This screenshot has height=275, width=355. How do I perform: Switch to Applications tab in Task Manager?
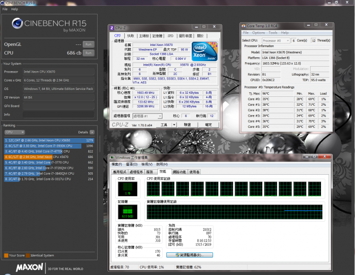(119, 172)
